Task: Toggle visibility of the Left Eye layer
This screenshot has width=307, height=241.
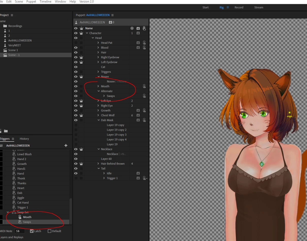Action: [76, 101]
